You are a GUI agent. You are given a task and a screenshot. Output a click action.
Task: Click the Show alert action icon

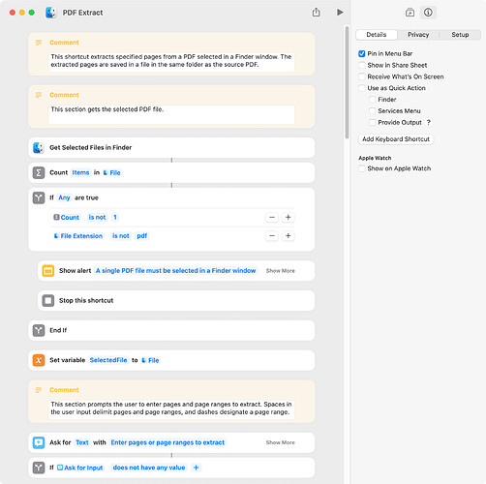click(x=48, y=271)
